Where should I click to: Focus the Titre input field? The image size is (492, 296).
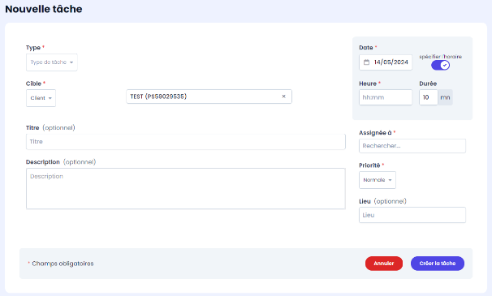point(186,142)
